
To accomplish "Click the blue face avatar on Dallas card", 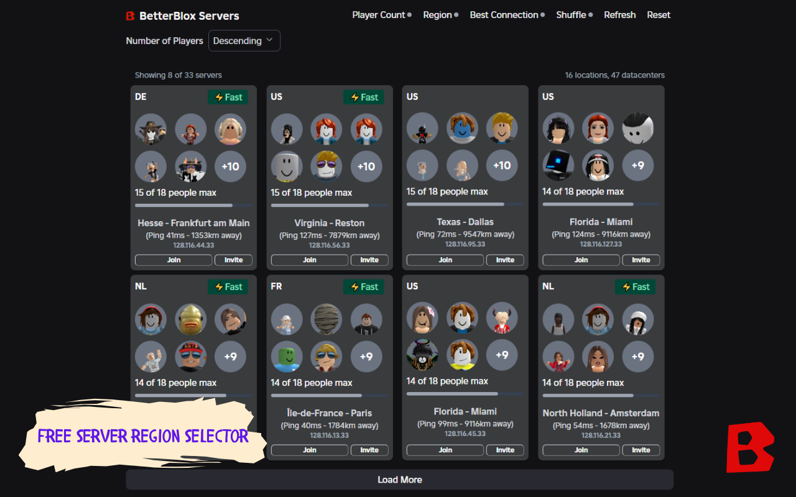I will [x=462, y=128].
